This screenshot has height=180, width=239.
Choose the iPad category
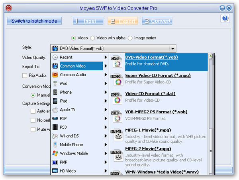coord(80,101)
